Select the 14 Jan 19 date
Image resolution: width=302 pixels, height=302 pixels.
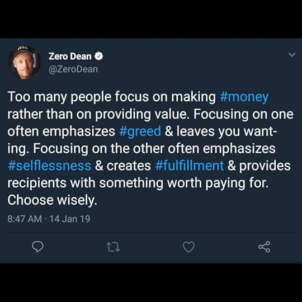click(70, 219)
